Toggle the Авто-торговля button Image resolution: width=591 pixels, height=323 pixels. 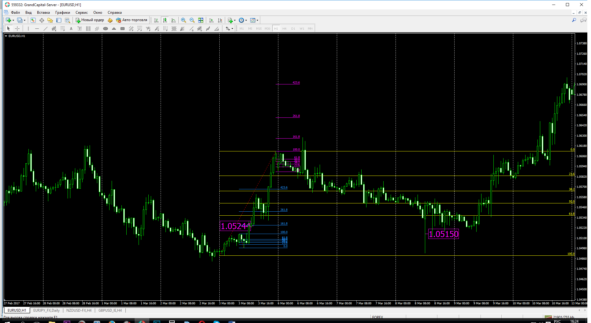point(132,20)
